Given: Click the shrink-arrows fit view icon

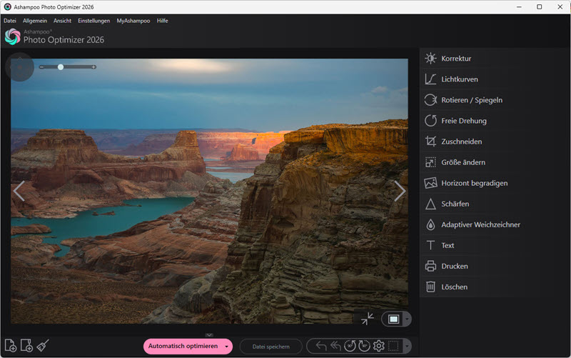Looking at the screenshot, I should tap(368, 319).
